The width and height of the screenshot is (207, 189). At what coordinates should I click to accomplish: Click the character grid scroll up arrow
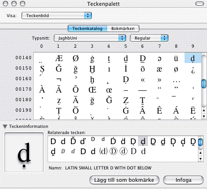204,110
